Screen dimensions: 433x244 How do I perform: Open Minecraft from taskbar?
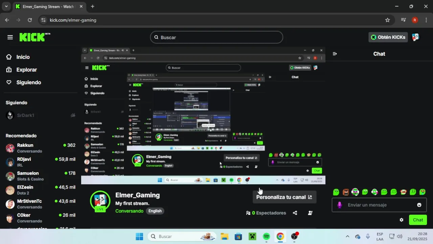(x=252, y=237)
